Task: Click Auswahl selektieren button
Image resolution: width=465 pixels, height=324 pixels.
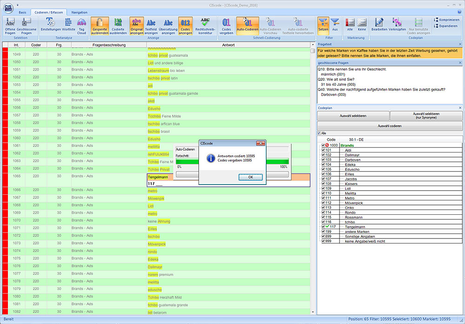Action: pyautogui.click(x=353, y=116)
